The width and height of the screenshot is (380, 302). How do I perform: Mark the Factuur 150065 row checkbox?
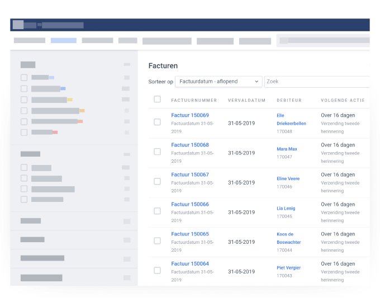pyautogui.click(x=157, y=240)
